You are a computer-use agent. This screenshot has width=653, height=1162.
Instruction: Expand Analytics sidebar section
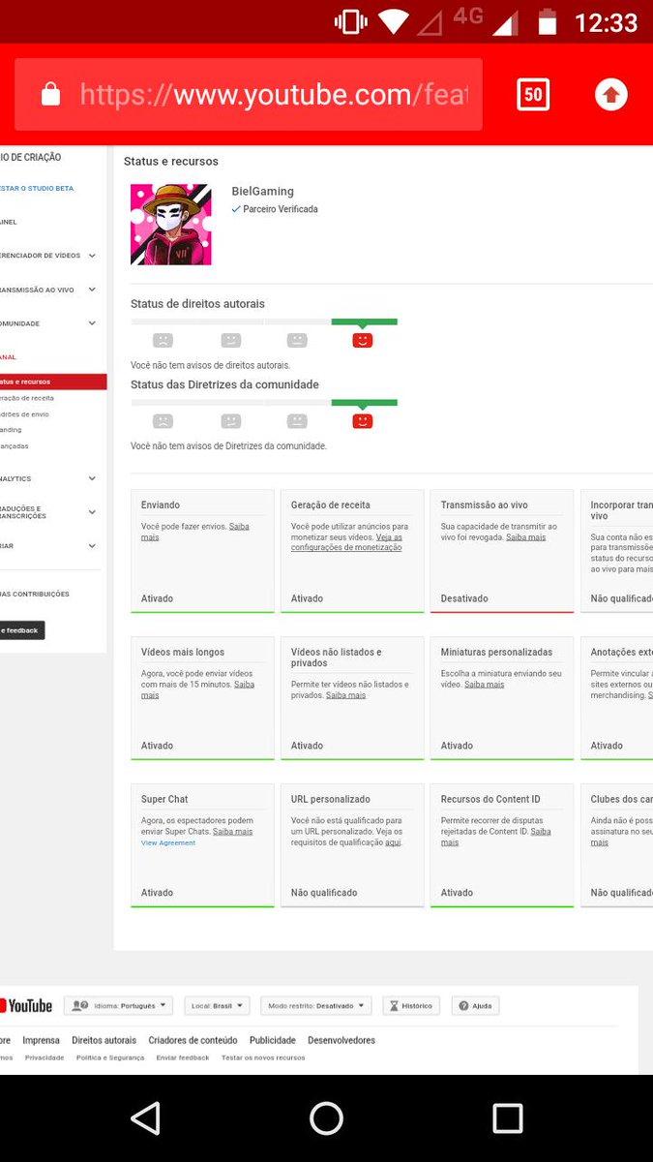(x=92, y=478)
